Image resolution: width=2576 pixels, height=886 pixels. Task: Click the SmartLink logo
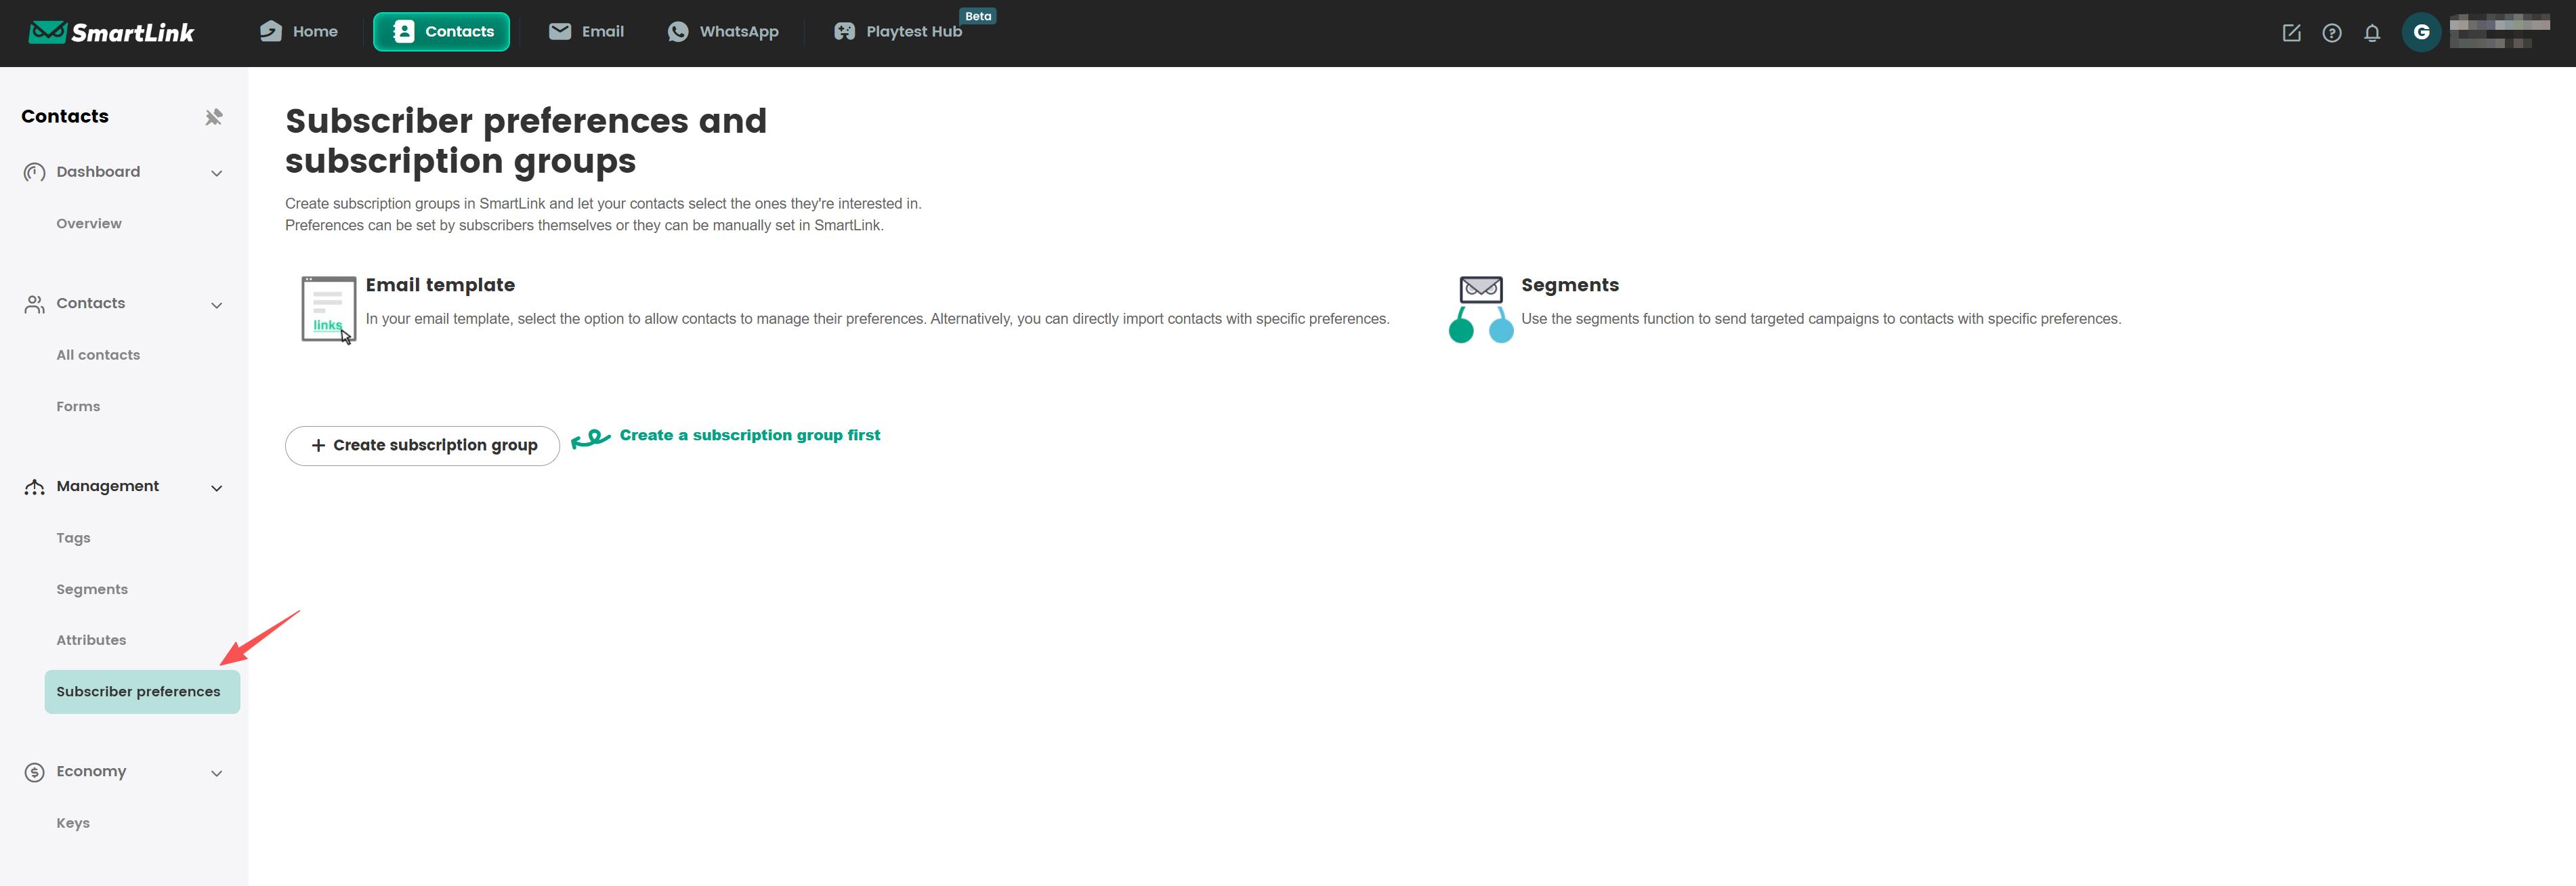pos(111,32)
